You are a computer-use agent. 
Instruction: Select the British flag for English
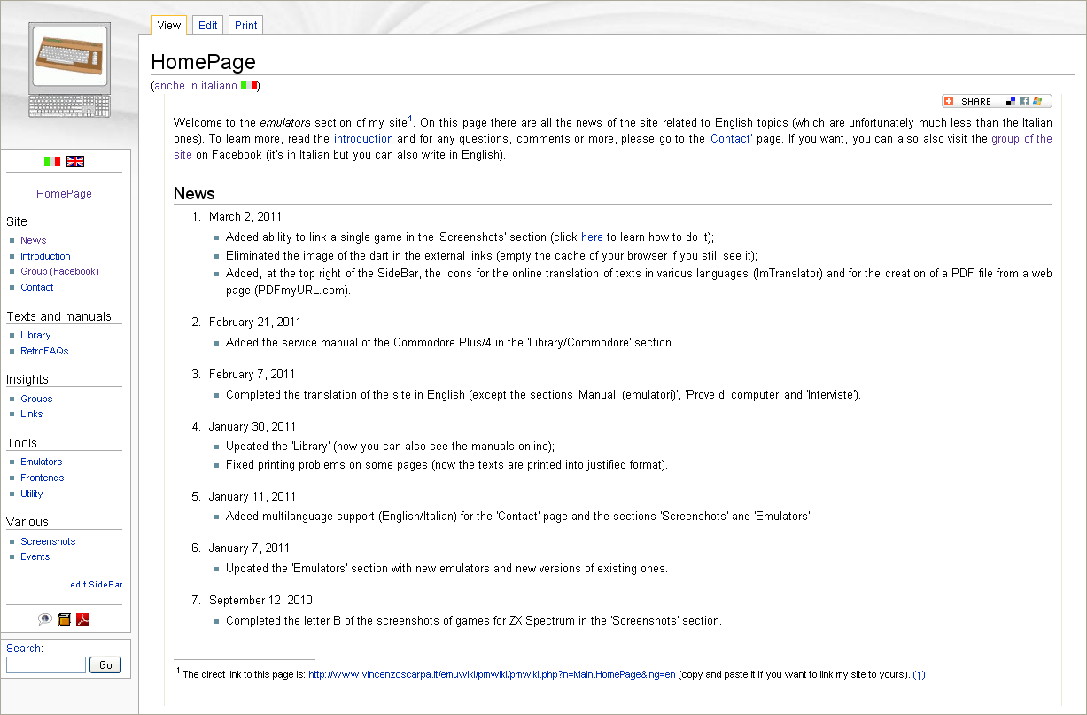pos(75,161)
